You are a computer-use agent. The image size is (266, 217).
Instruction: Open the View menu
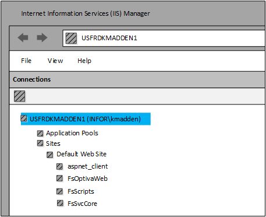coord(55,61)
